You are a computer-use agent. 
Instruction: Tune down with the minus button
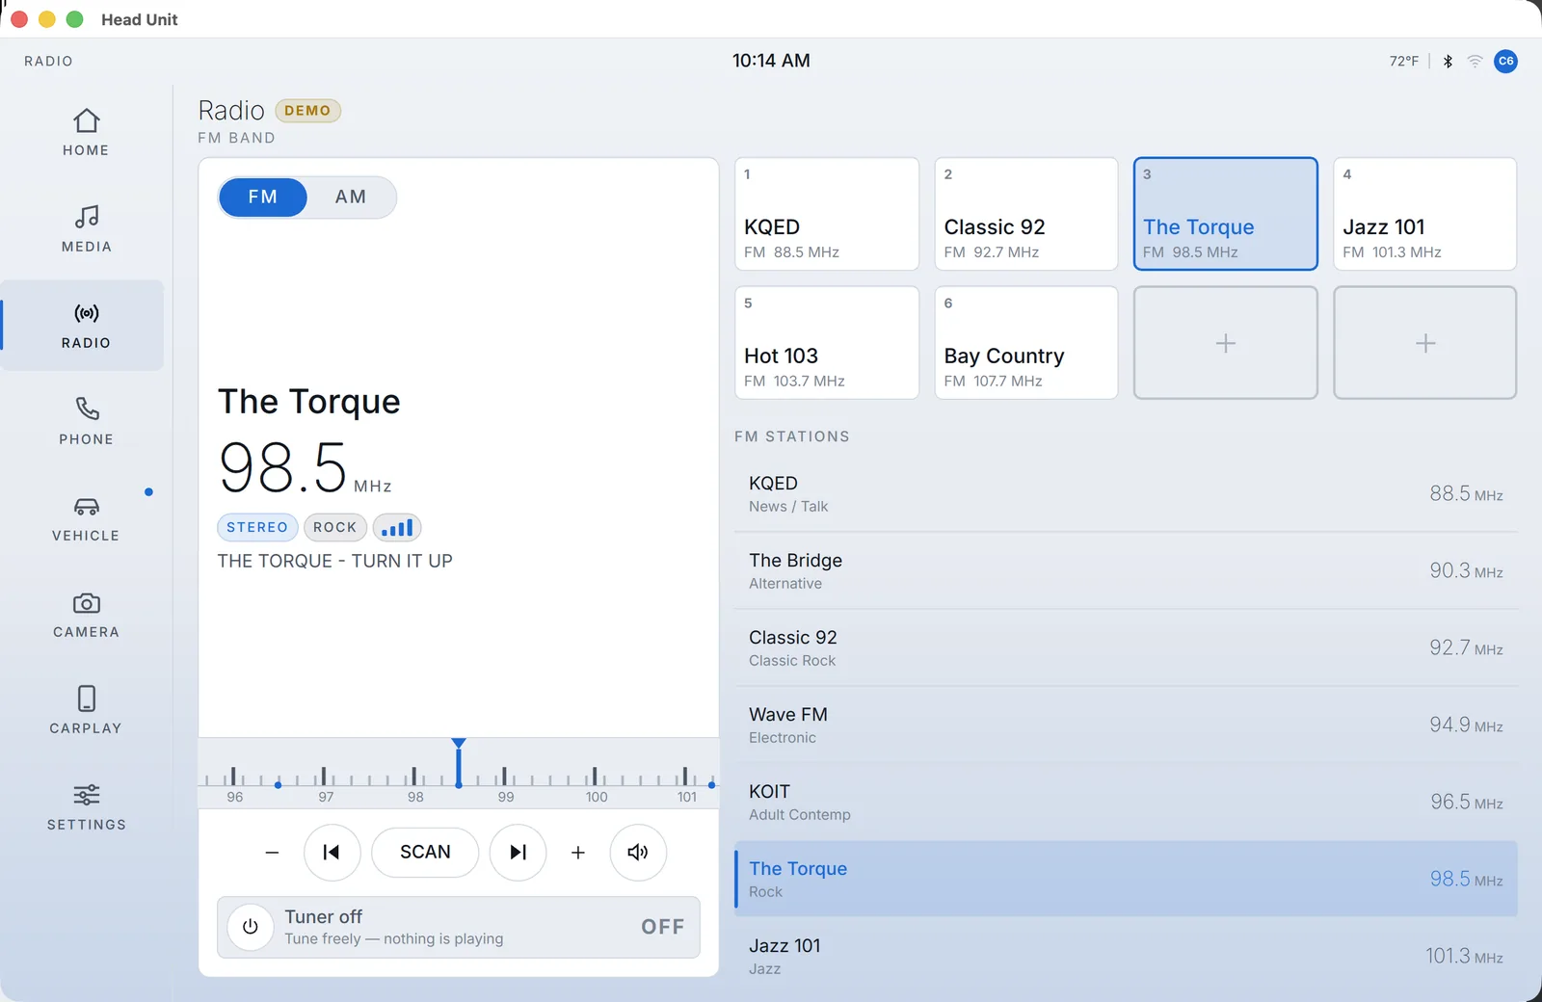click(272, 852)
